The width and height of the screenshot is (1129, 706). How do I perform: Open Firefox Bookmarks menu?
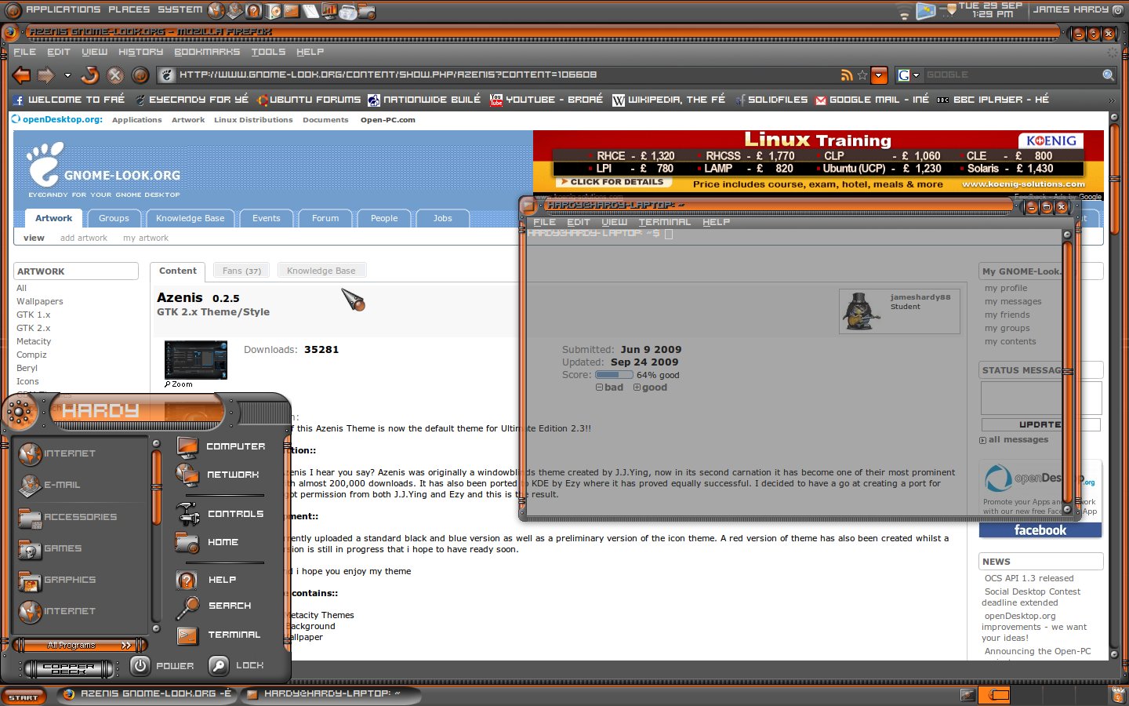coord(207,52)
